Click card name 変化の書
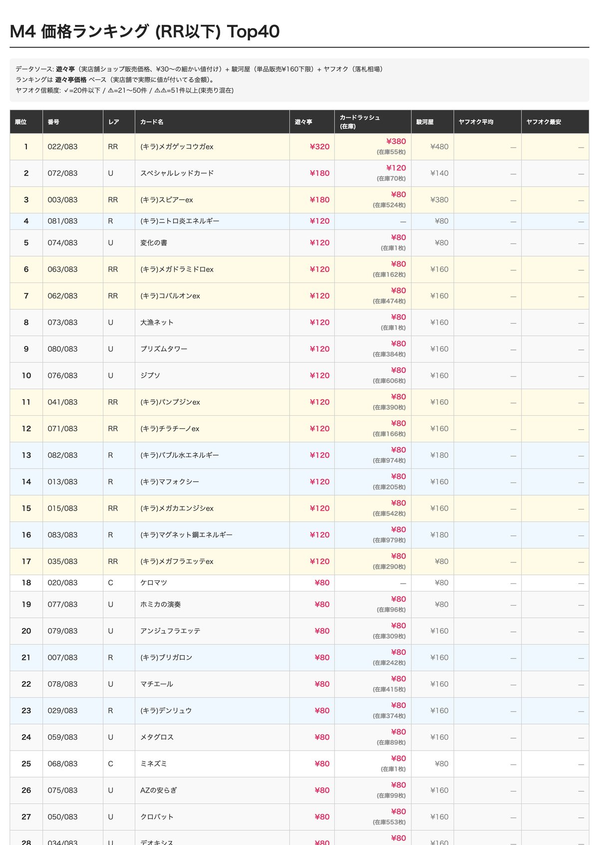This screenshot has width=599, height=845. [154, 243]
